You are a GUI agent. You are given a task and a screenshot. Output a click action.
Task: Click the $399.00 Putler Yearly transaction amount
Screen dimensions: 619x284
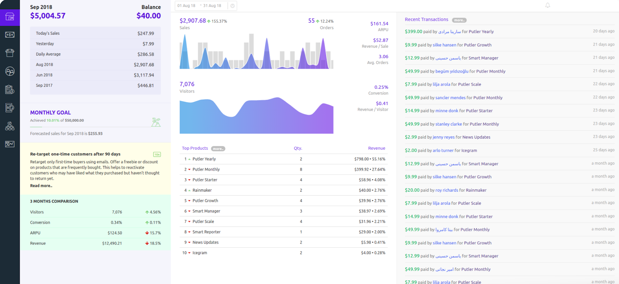pos(414,32)
